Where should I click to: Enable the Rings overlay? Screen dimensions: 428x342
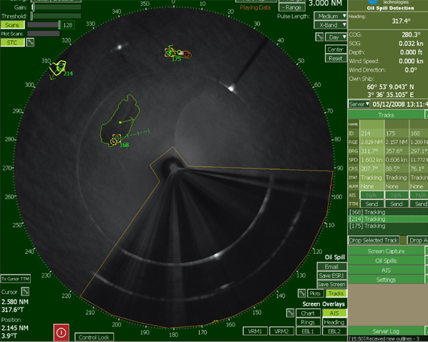(x=308, y=322)
